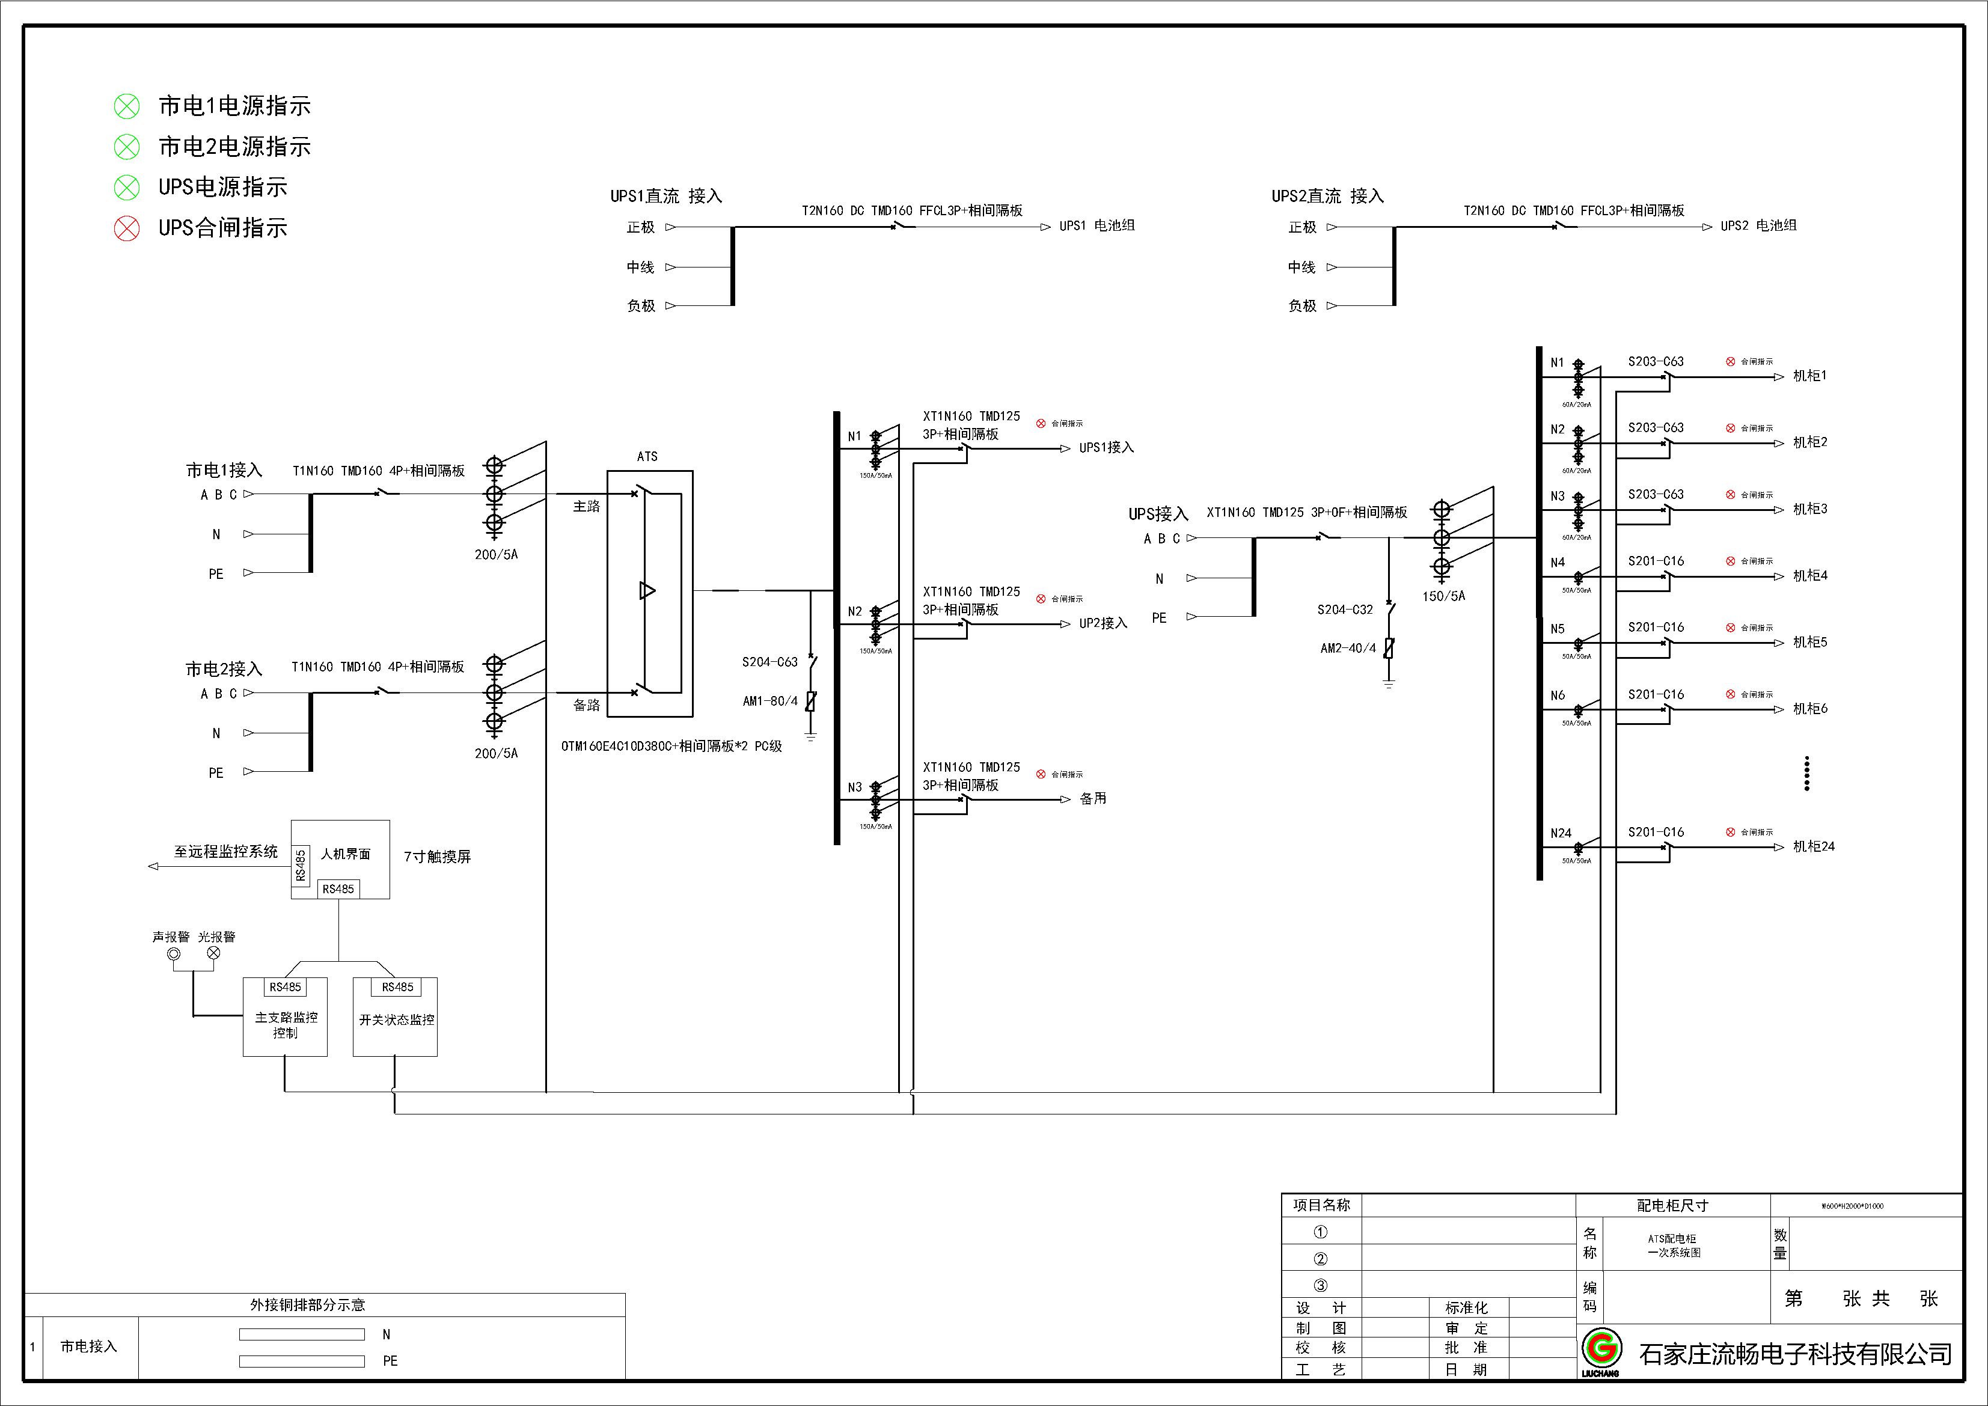Screen dimensions: 1988x1406
Task: Click the green UPS电源指示 lamp symbol
Action: tap(127, 187)
